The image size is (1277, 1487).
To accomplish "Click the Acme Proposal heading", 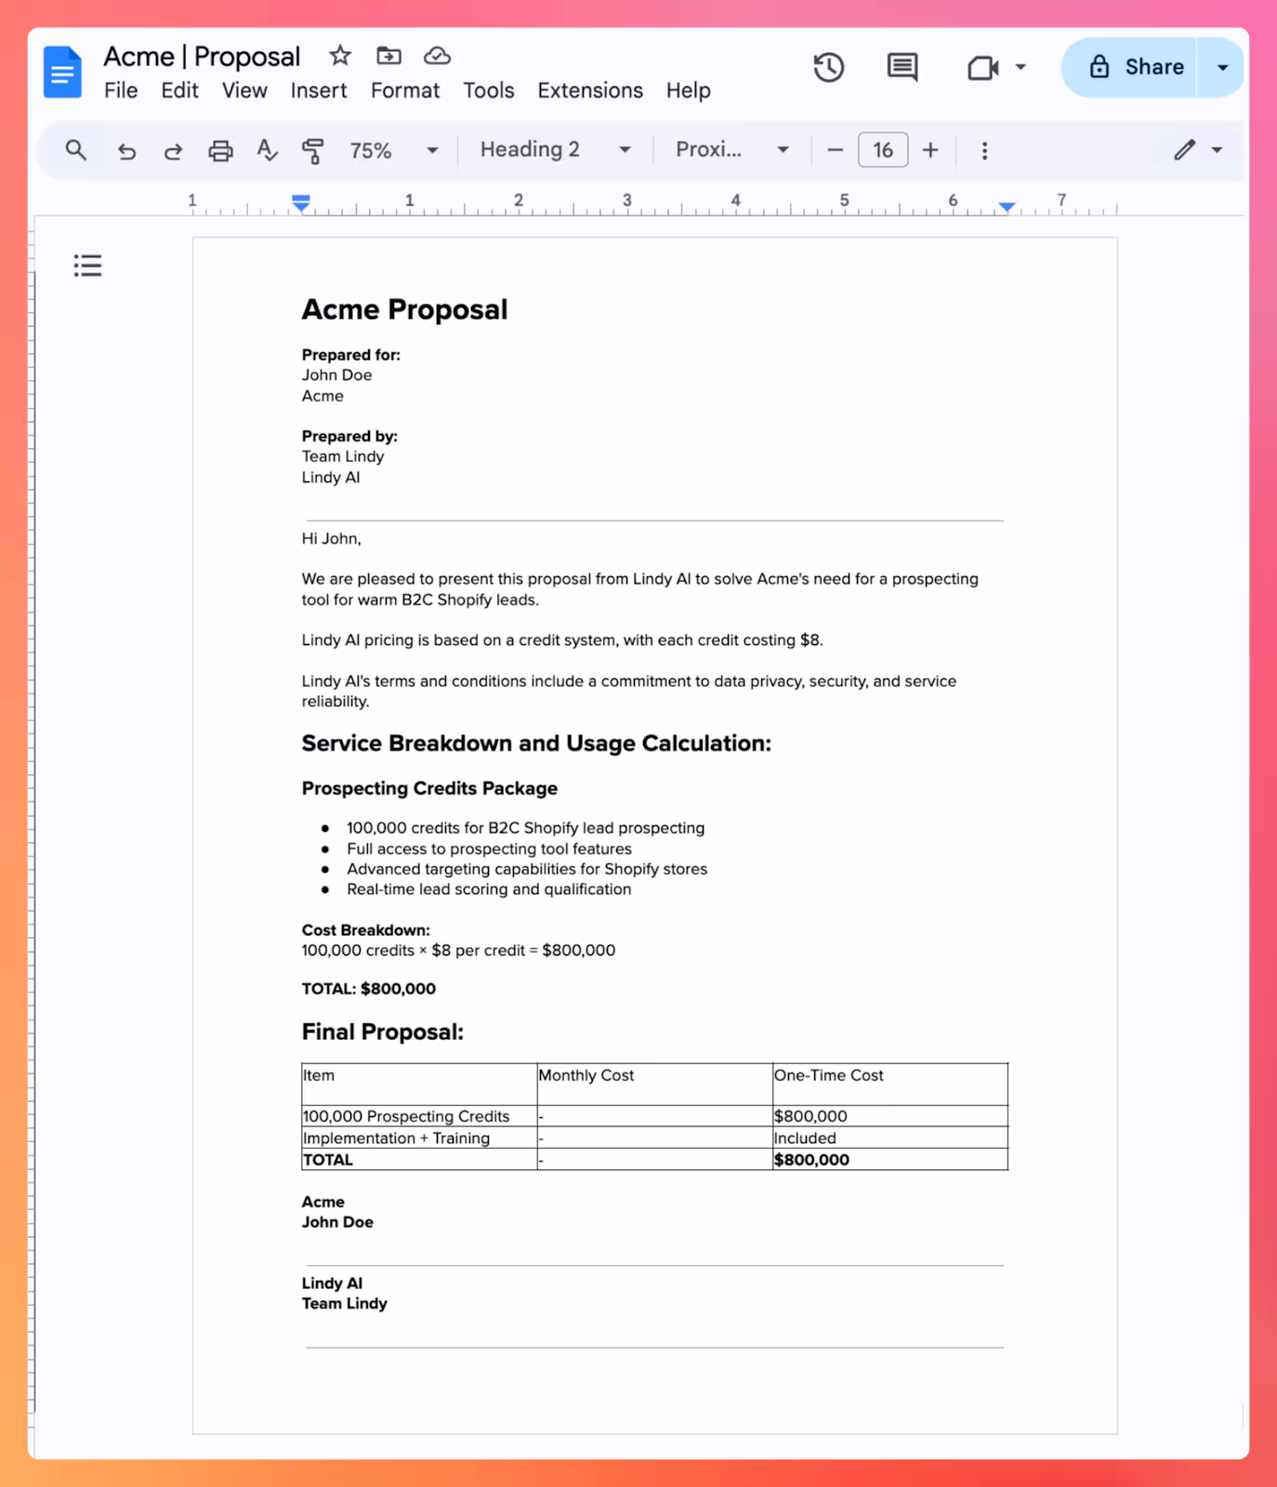I will pyautogui.click(x=404, y=309).
